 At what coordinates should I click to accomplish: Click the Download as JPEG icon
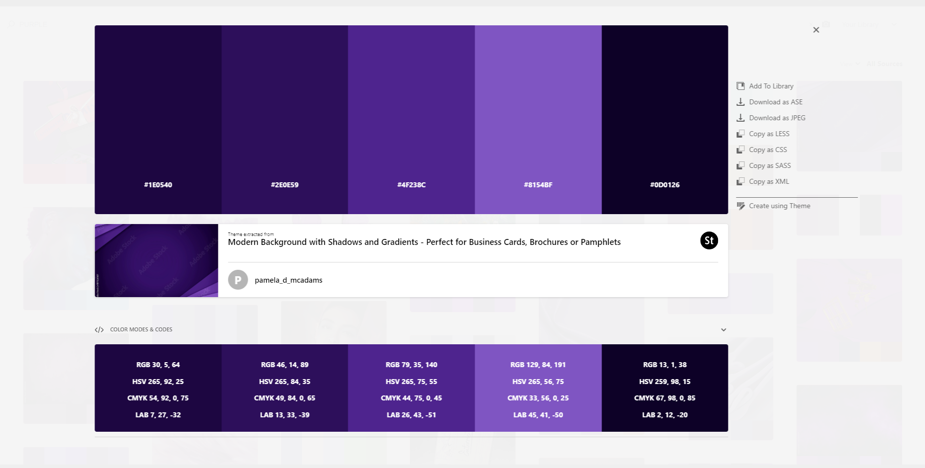tap(740, 118)
